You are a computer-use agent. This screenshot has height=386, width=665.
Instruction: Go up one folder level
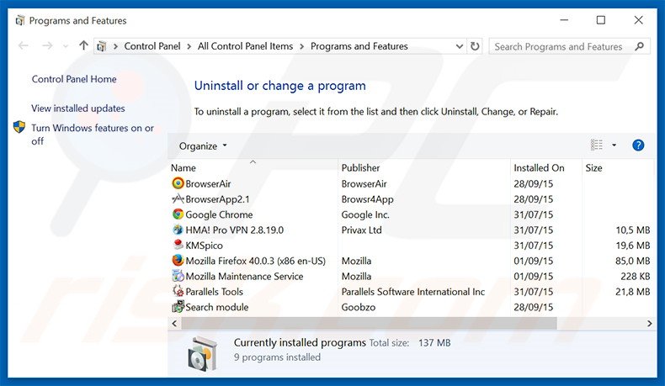click(83, 45)
